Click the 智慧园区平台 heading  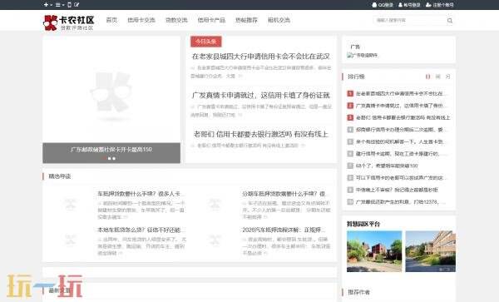363,224
